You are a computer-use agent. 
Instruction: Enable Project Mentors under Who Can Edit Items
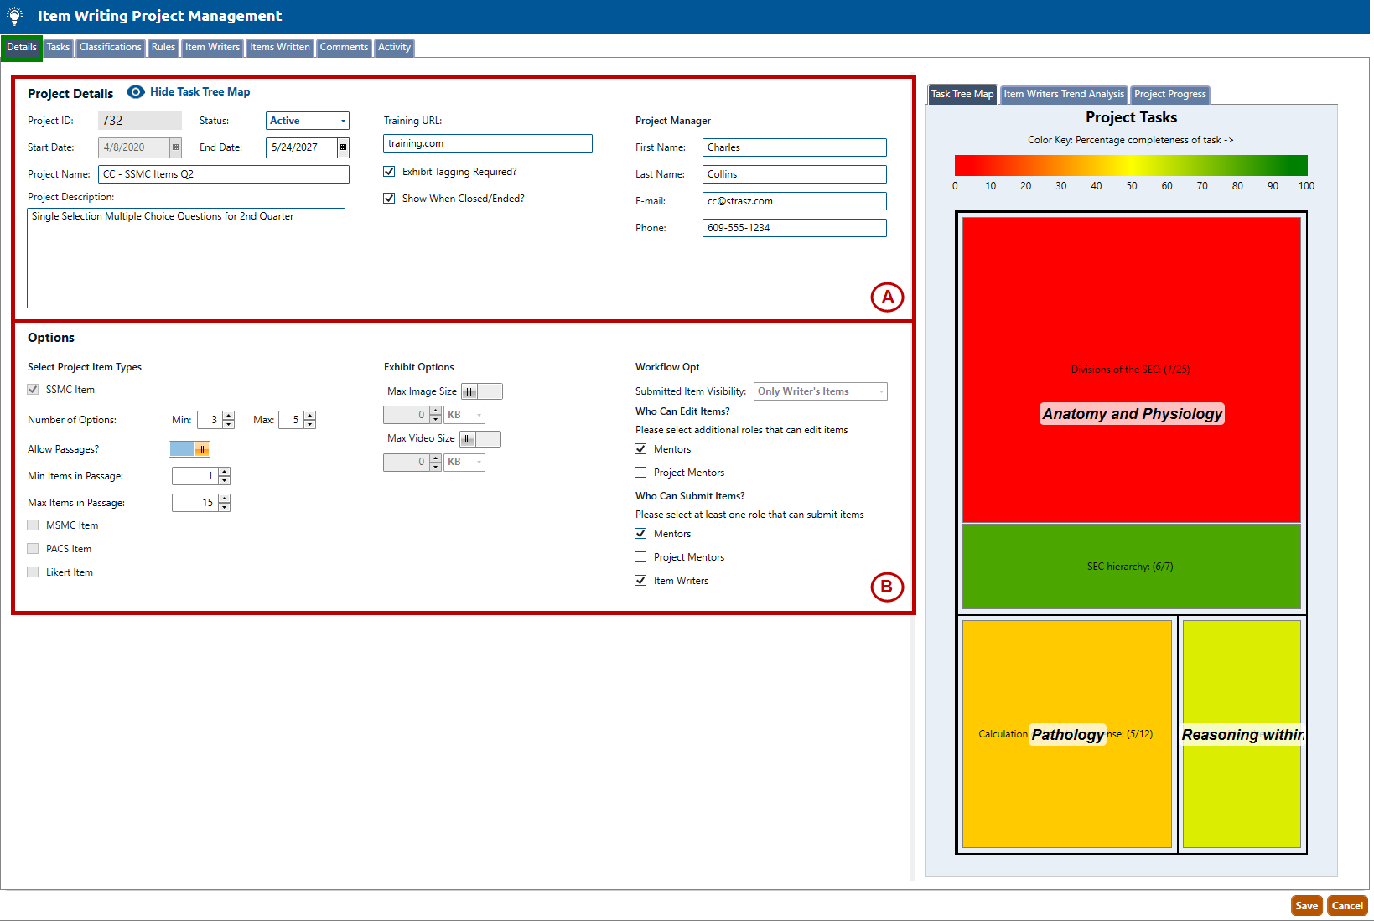(x=641, y=473)
